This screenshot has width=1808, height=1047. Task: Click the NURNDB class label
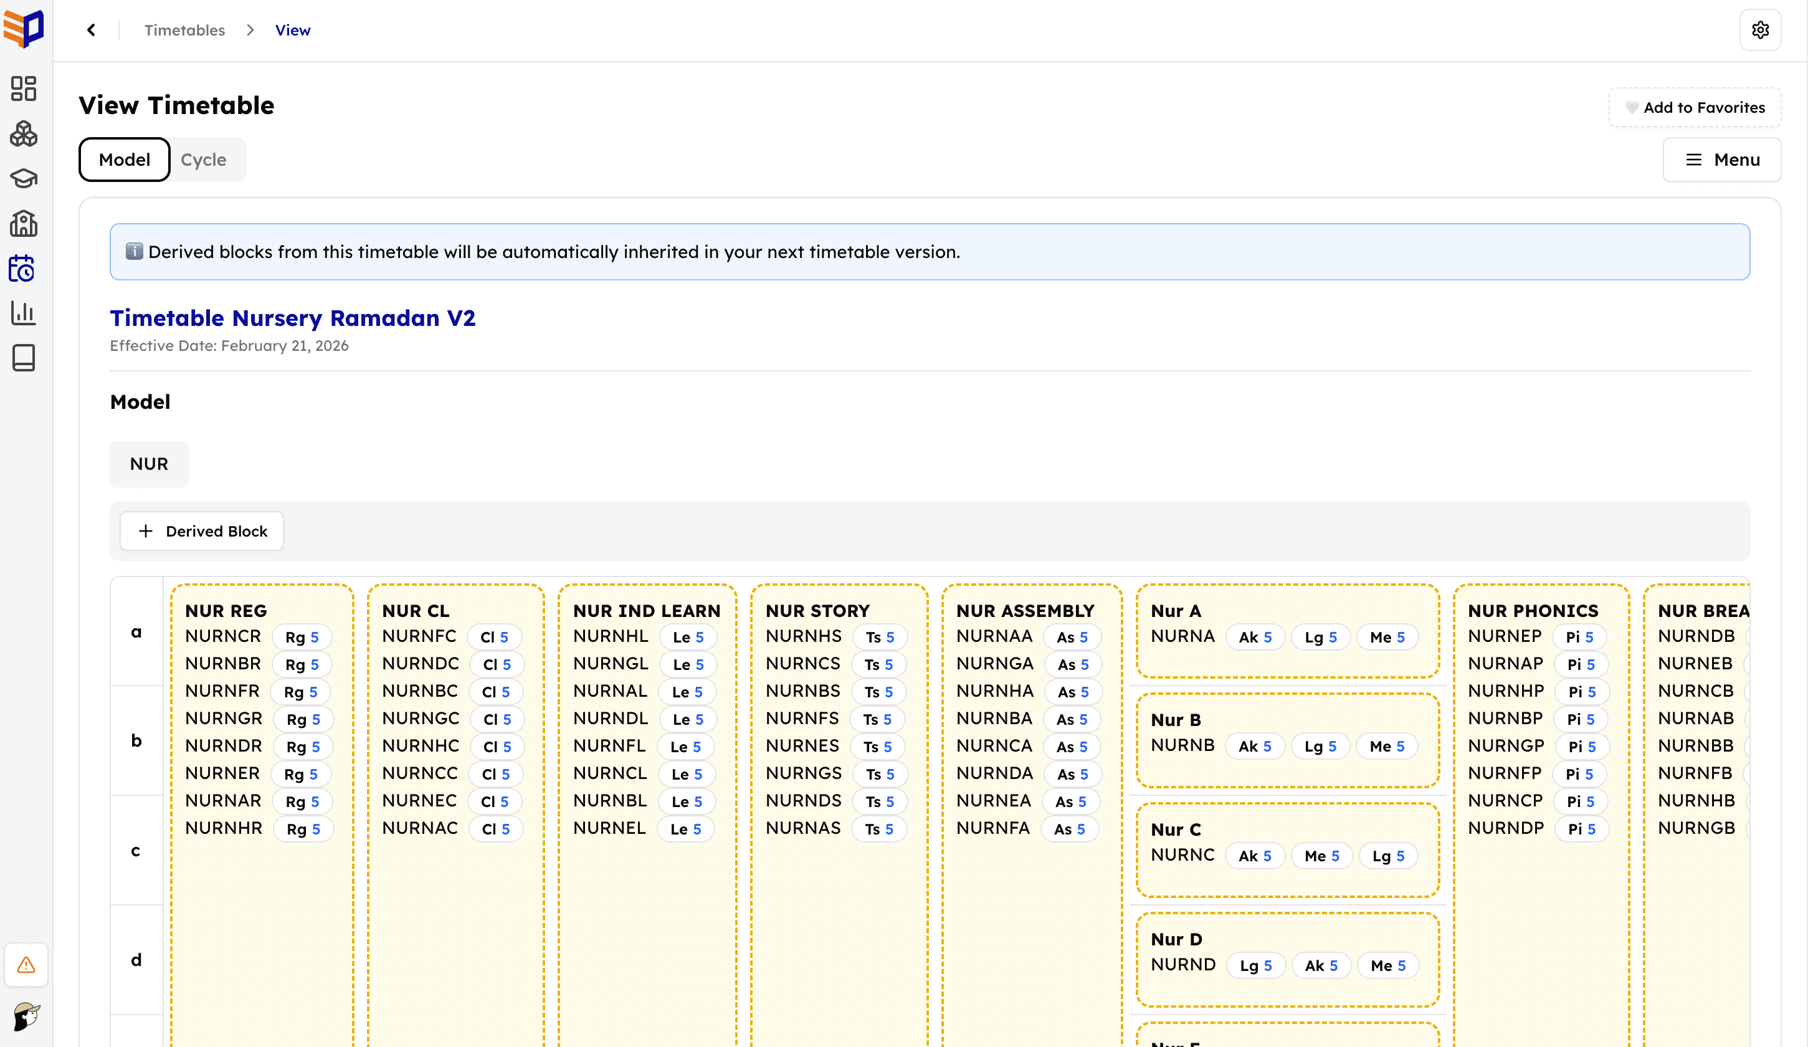click(1696, 636)
